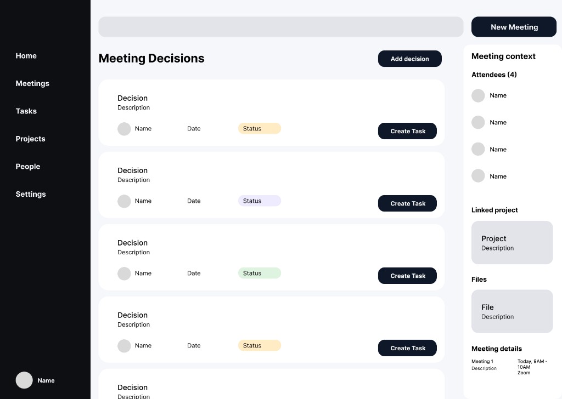Click the fourth attendee's Name text
The image size is (562, 399).
coord(498,176)
